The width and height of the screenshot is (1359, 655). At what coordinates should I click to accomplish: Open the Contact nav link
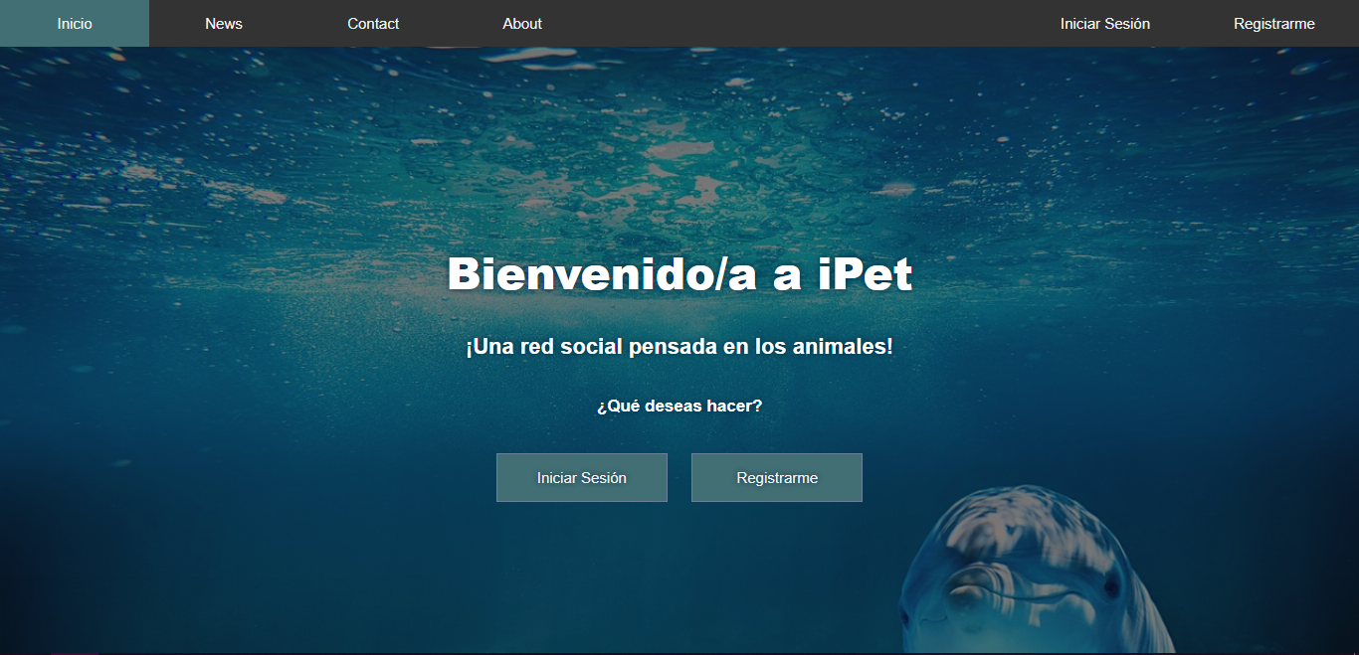click(373, 24)
